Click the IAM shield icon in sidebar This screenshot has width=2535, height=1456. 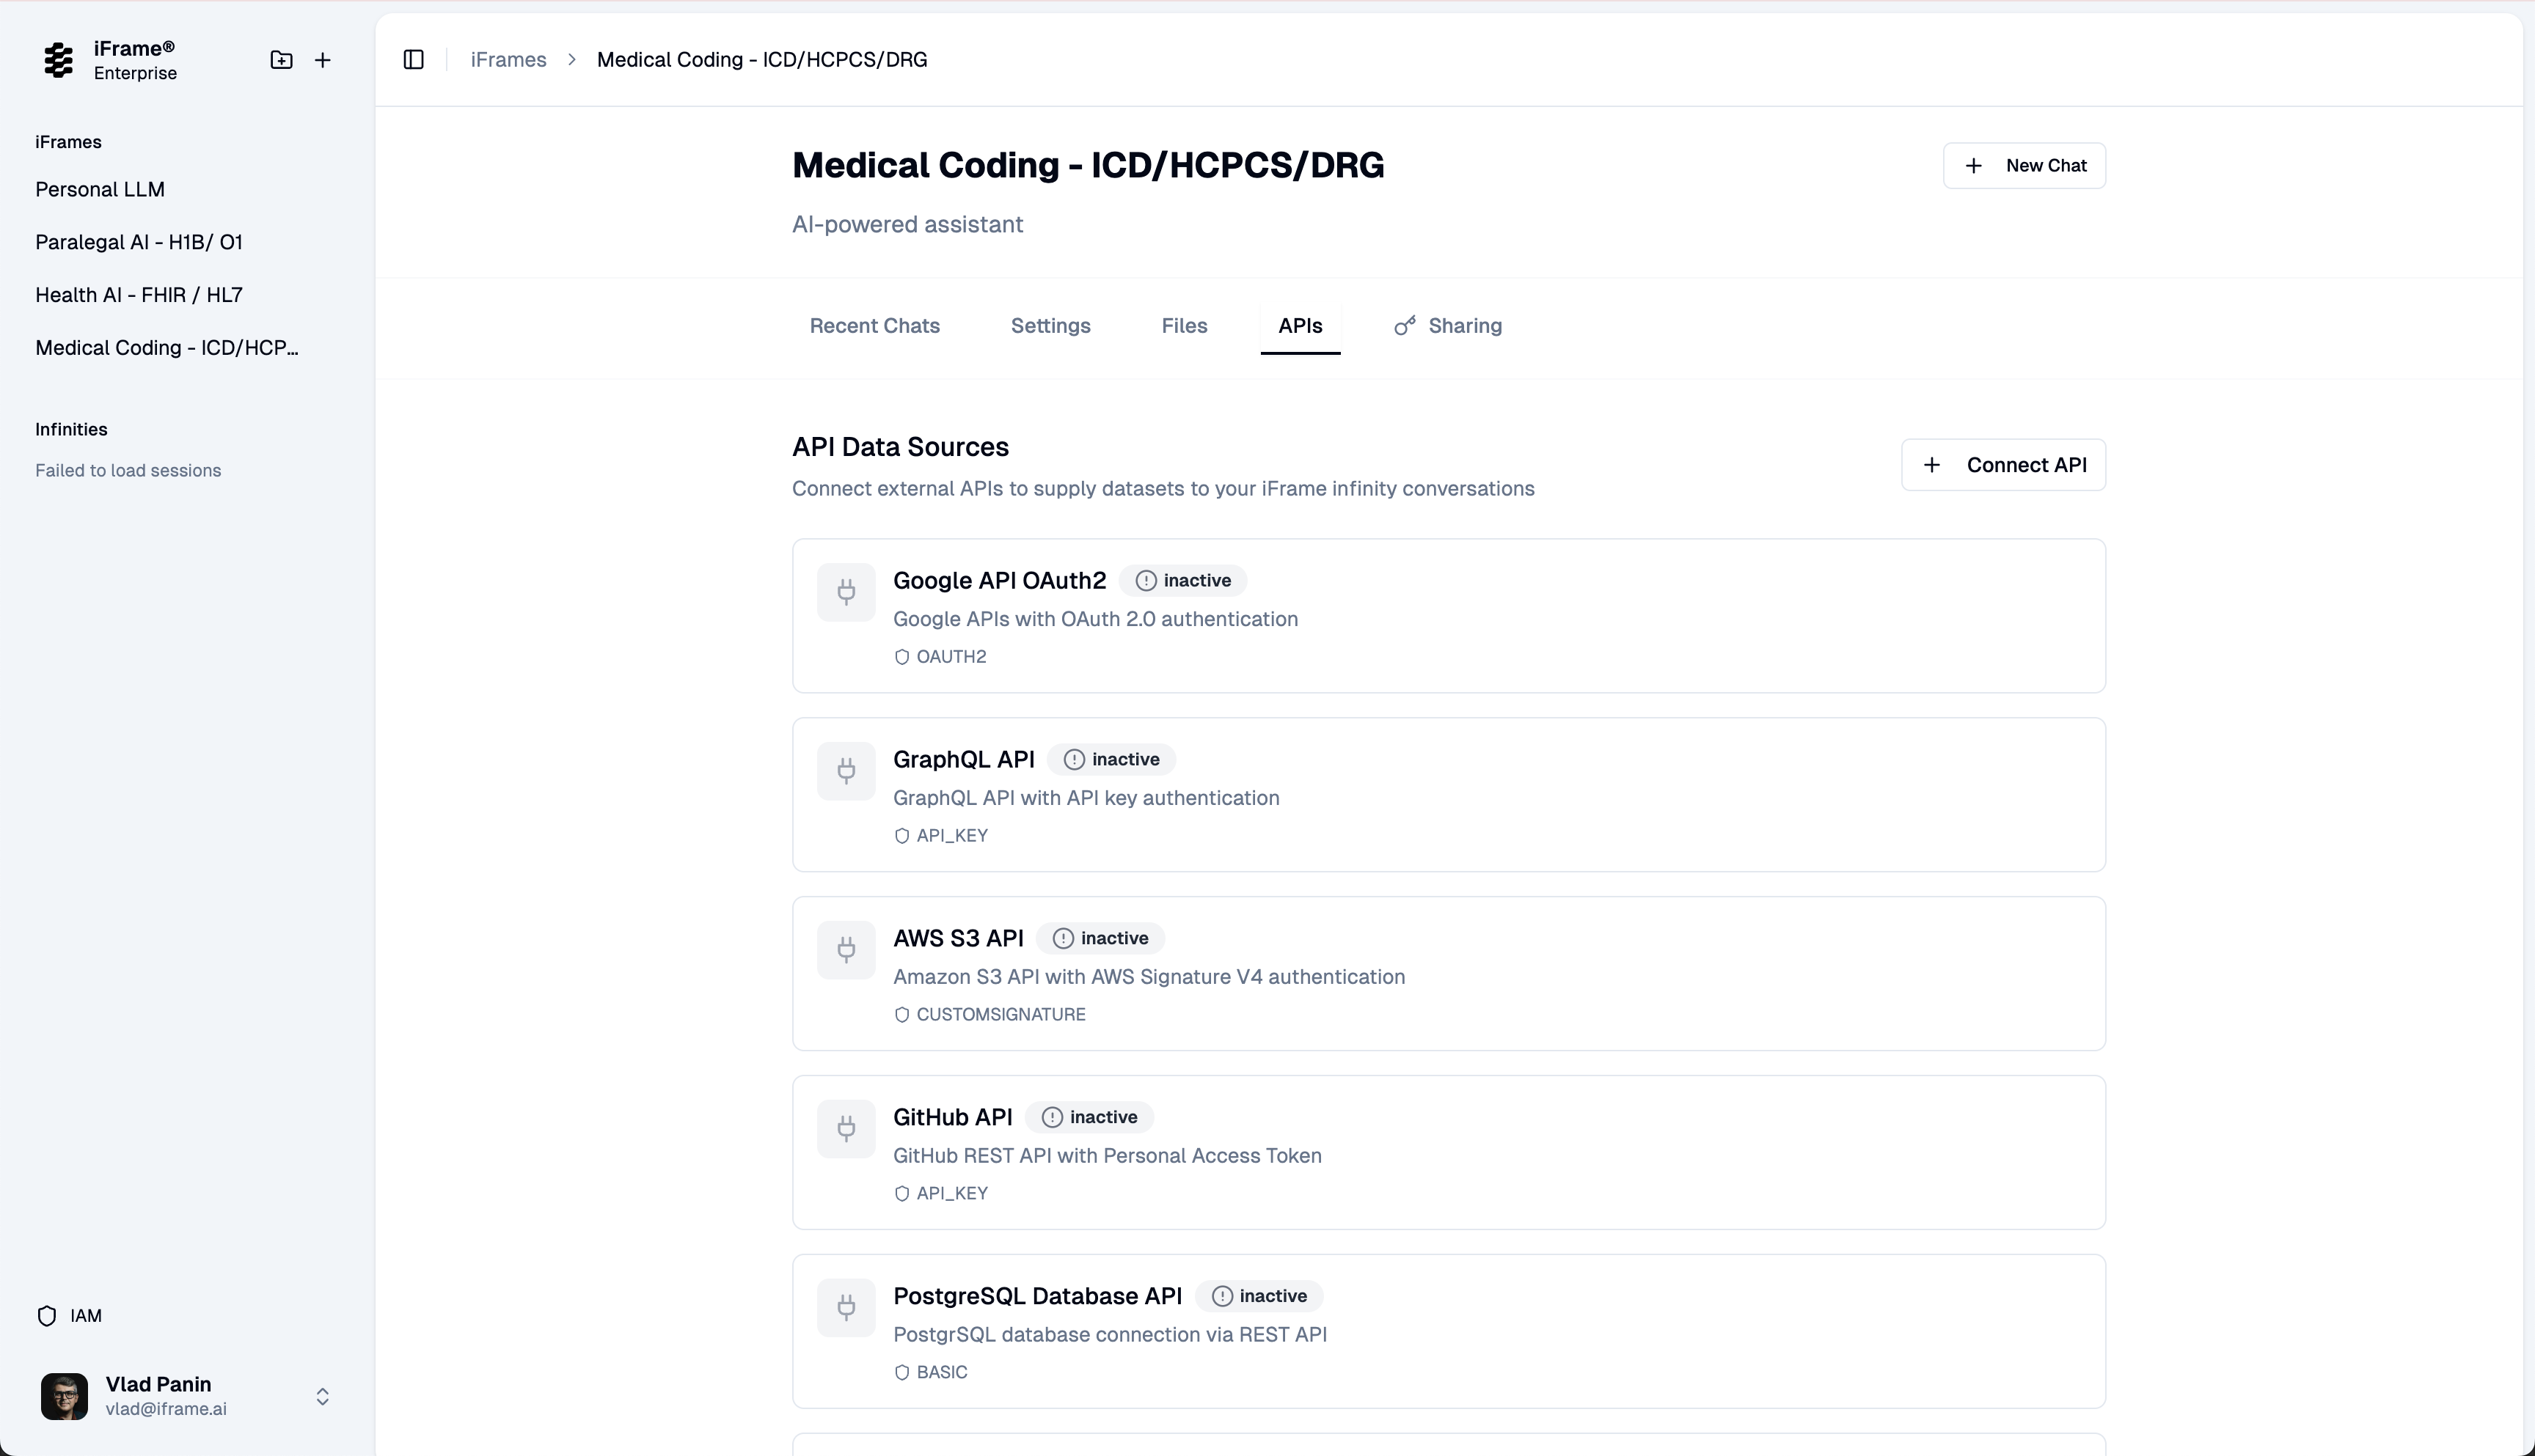(x=47, y=1316)
